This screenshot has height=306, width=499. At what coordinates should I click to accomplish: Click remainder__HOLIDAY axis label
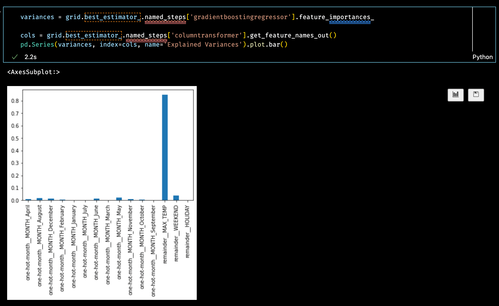click(187, 232)
